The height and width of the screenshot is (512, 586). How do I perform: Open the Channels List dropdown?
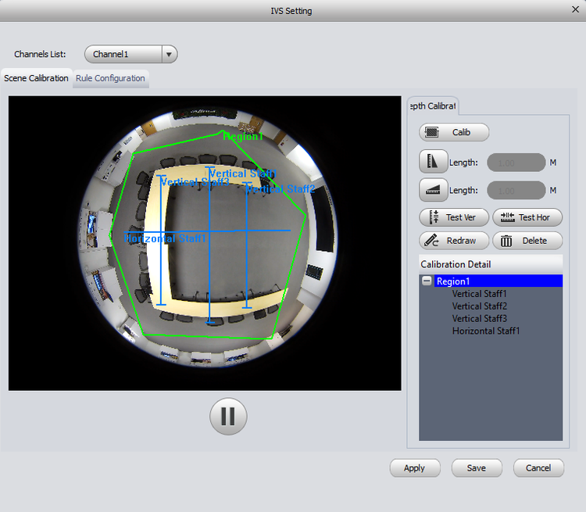tap(170, 55)
